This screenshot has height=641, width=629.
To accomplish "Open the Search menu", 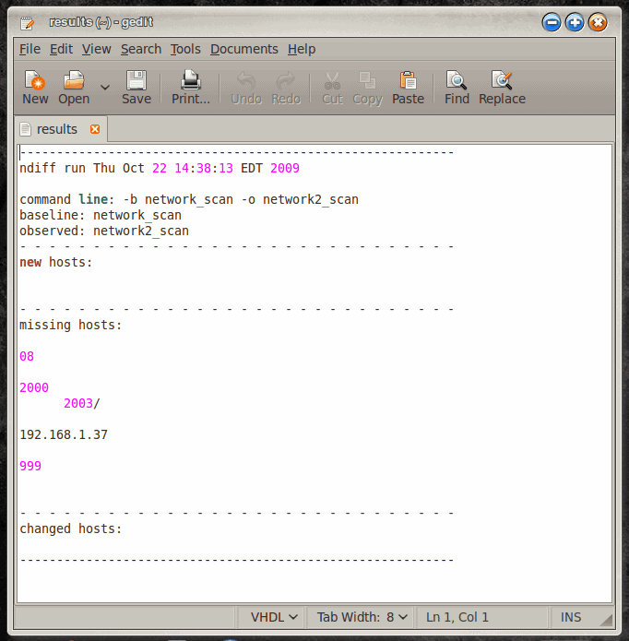I will click(x=140, y=49).
